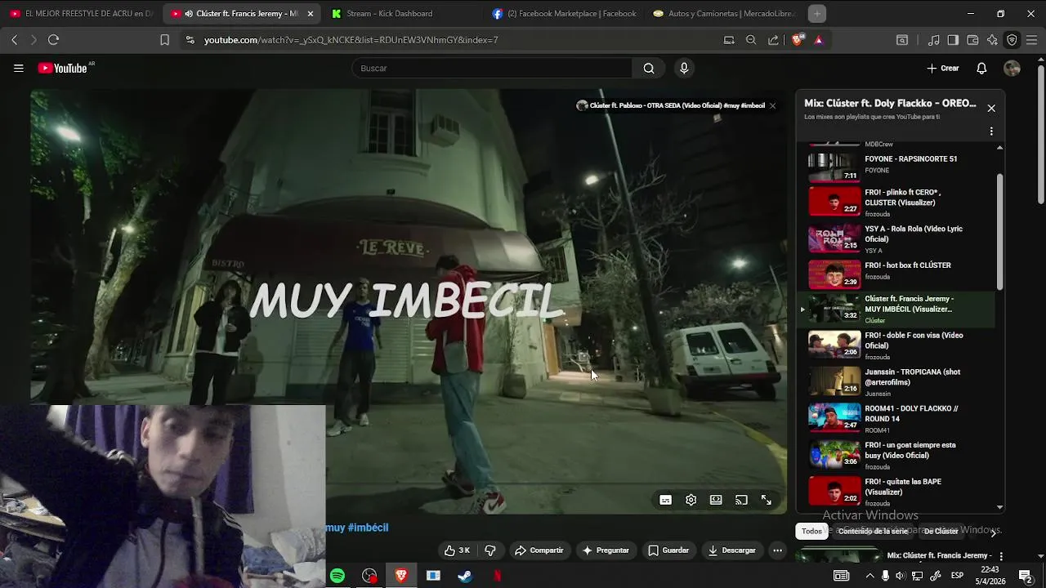Toggle the Brave sidebar panel
Screen dimensions: 1046x588
953,39
